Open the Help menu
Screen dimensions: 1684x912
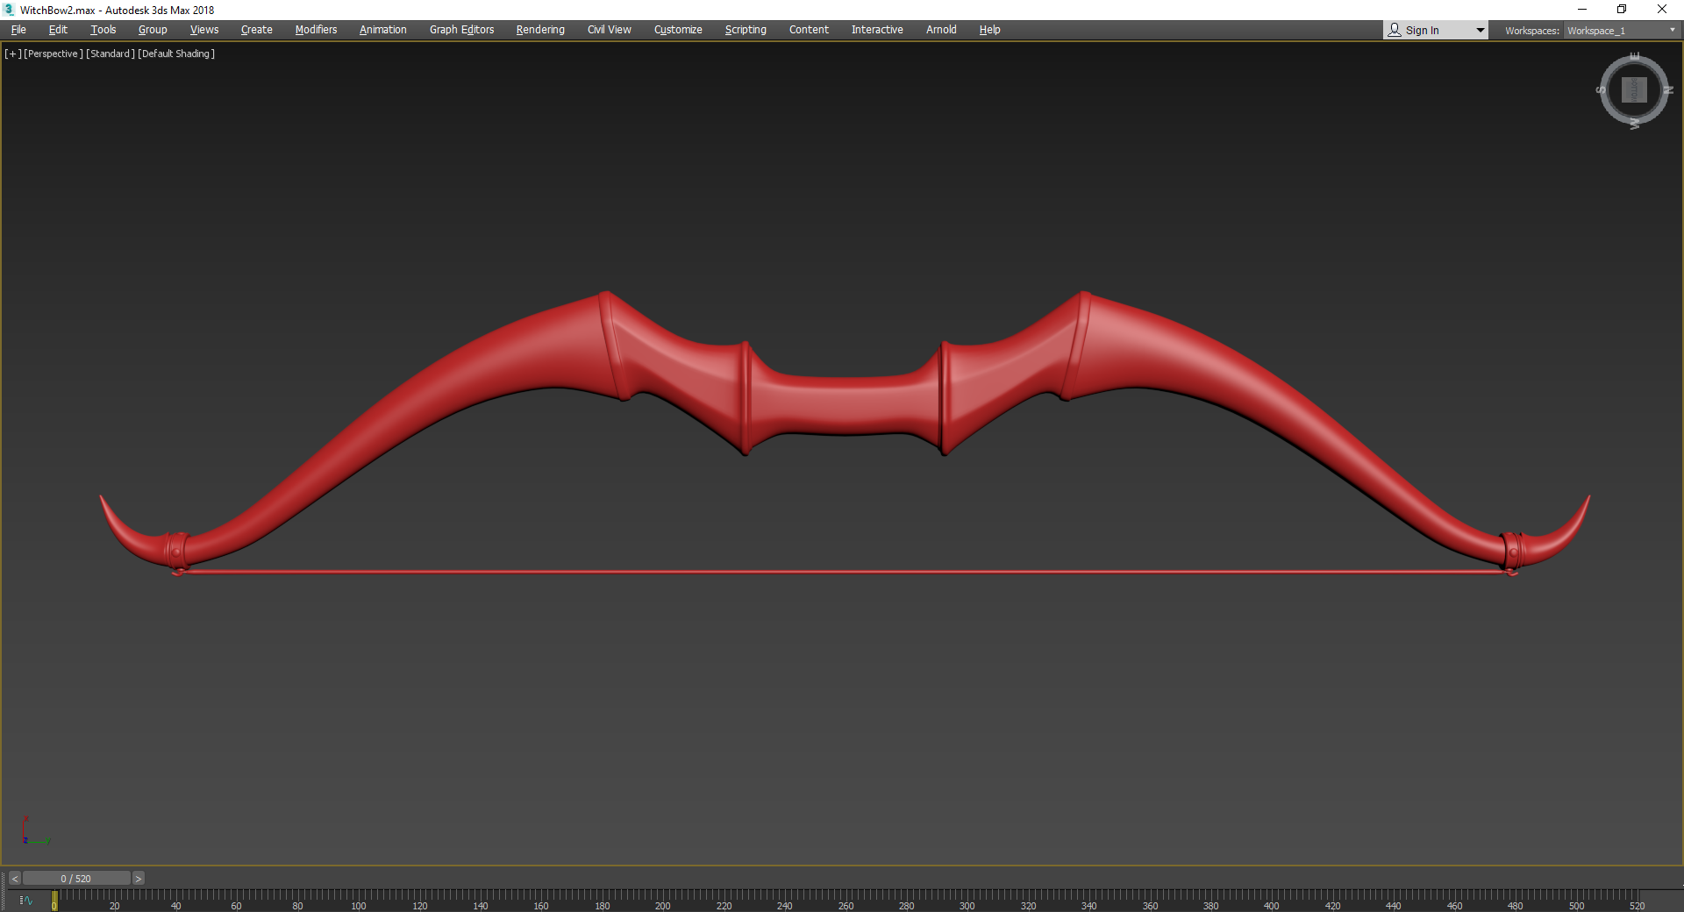[989, 30]
